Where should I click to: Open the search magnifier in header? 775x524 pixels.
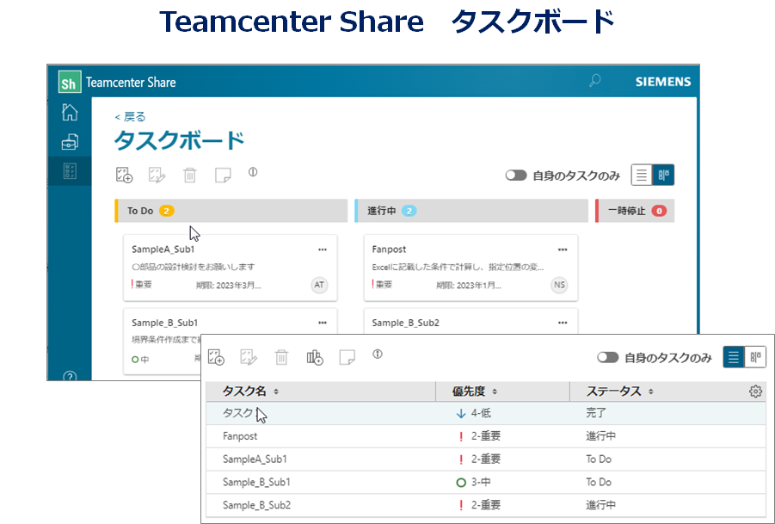pyautogui.click(x=594, y=81)
